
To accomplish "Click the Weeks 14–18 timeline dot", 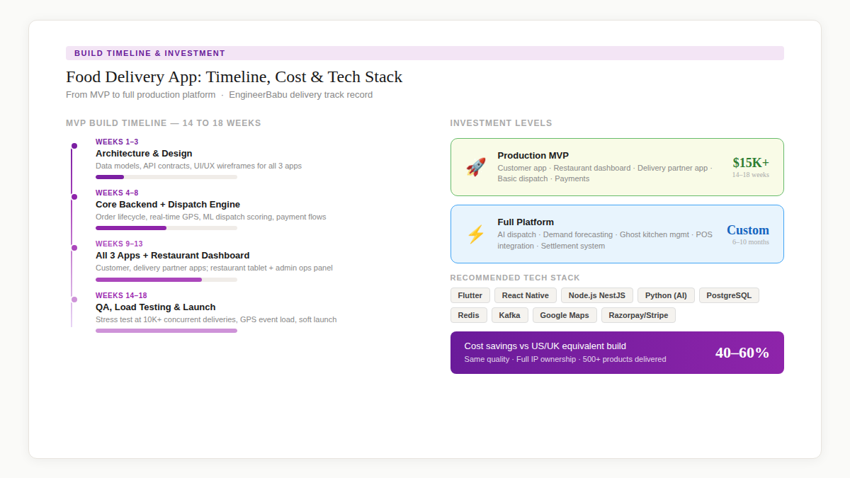I will coord(74,300).
